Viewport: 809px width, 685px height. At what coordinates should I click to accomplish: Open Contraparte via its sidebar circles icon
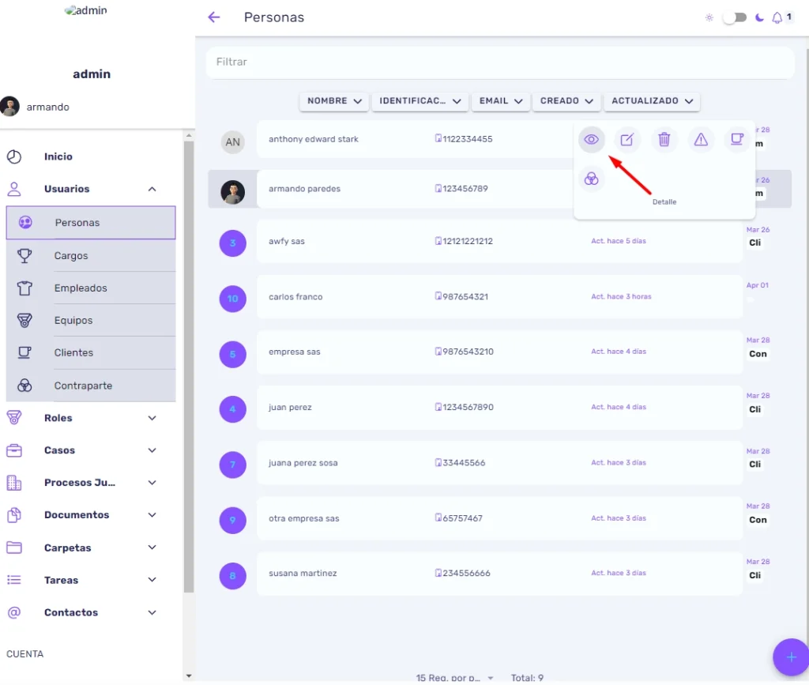coord(24,386)
